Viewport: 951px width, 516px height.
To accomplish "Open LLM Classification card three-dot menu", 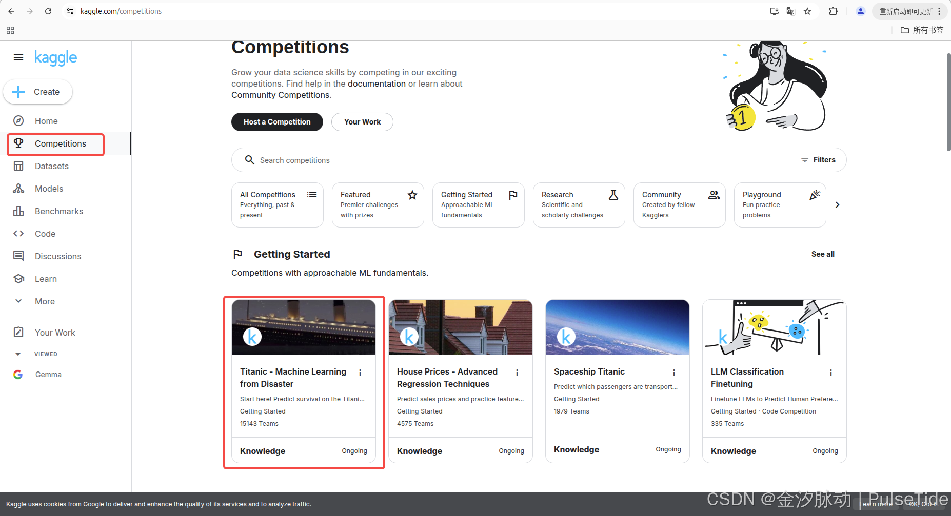I will point(831,373).
